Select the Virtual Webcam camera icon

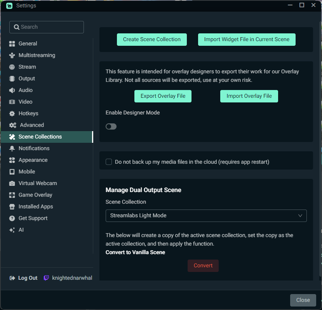(12, 183)
